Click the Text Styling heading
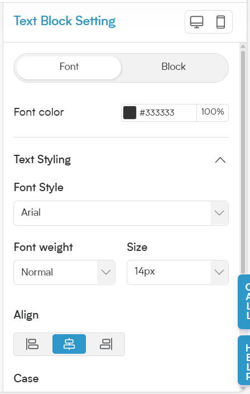Screen dimensions: 250x394 tap(42, 160)
